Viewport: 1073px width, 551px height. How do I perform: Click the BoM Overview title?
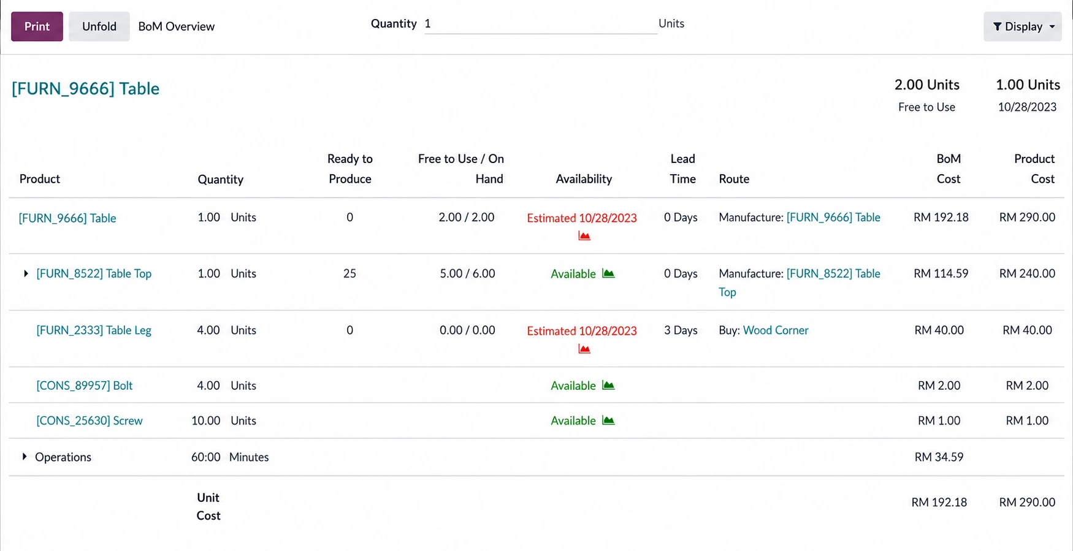coord(177,26)
